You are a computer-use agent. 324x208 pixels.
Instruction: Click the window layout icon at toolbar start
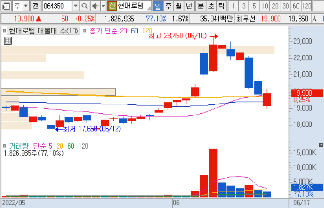[x=6, y=6]
